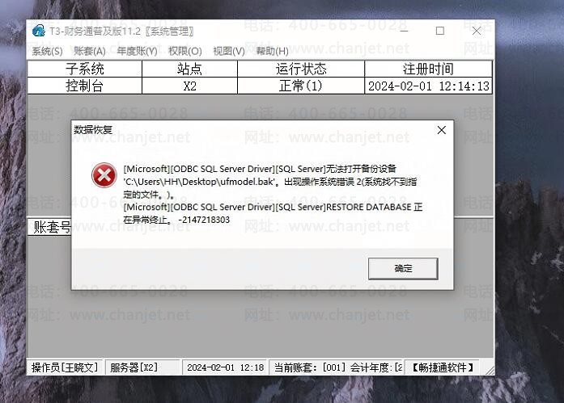Open the 账套(A) menu
This screenshot has height=403, width=564.
90,52
